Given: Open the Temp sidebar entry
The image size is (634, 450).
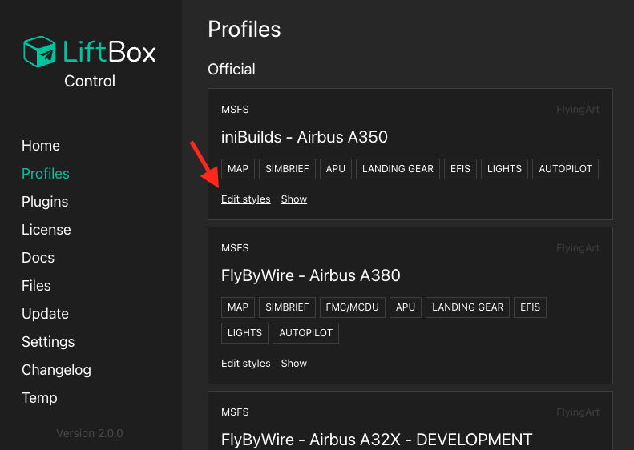Looking at the screenshot, I should click(39, 398).
